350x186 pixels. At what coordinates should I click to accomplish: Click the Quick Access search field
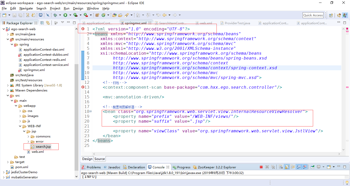pyautogui.click(x=313, y=15)
